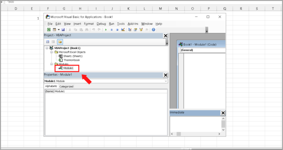Screen dimensions: 283x150
Task: Collapse the Microsoft Excel Objects folder
Action: click(51, 52)
